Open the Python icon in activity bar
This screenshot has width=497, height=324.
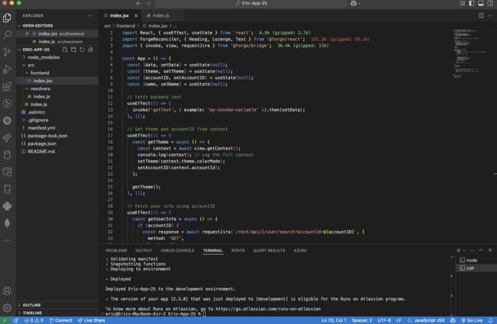(7, 206)
